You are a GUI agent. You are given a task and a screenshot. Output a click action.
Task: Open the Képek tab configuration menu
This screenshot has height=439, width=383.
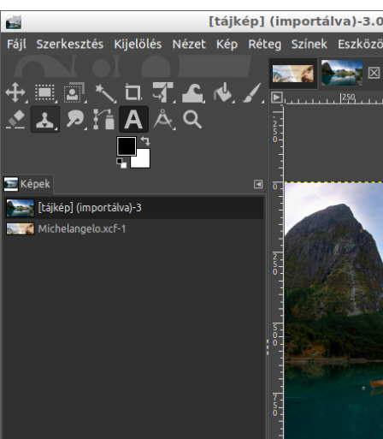(258, 184)
